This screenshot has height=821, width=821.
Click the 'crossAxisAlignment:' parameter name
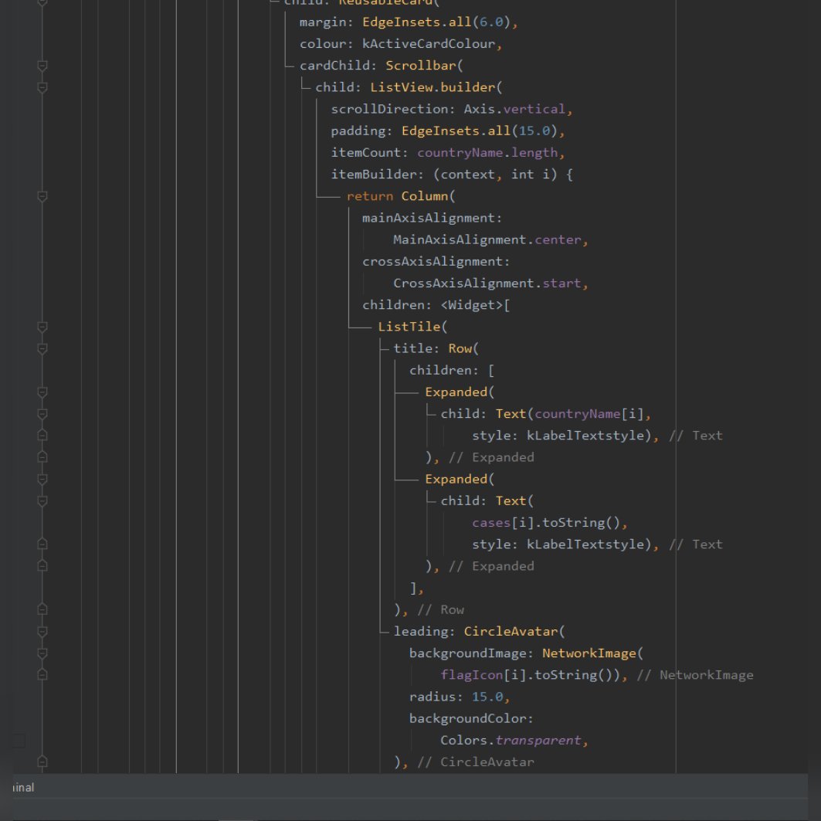436,262
